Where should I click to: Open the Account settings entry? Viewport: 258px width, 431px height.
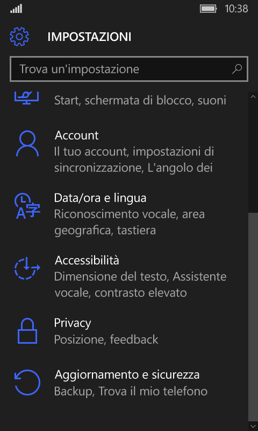pyautogui.click(x=129, y=151)
